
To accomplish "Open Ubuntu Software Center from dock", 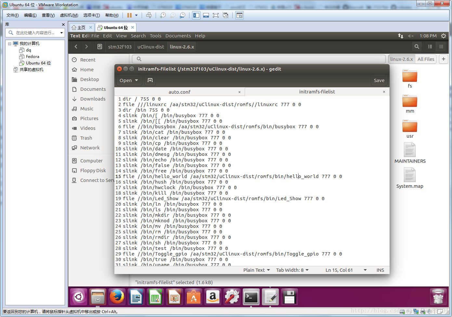I will (194, 297).
